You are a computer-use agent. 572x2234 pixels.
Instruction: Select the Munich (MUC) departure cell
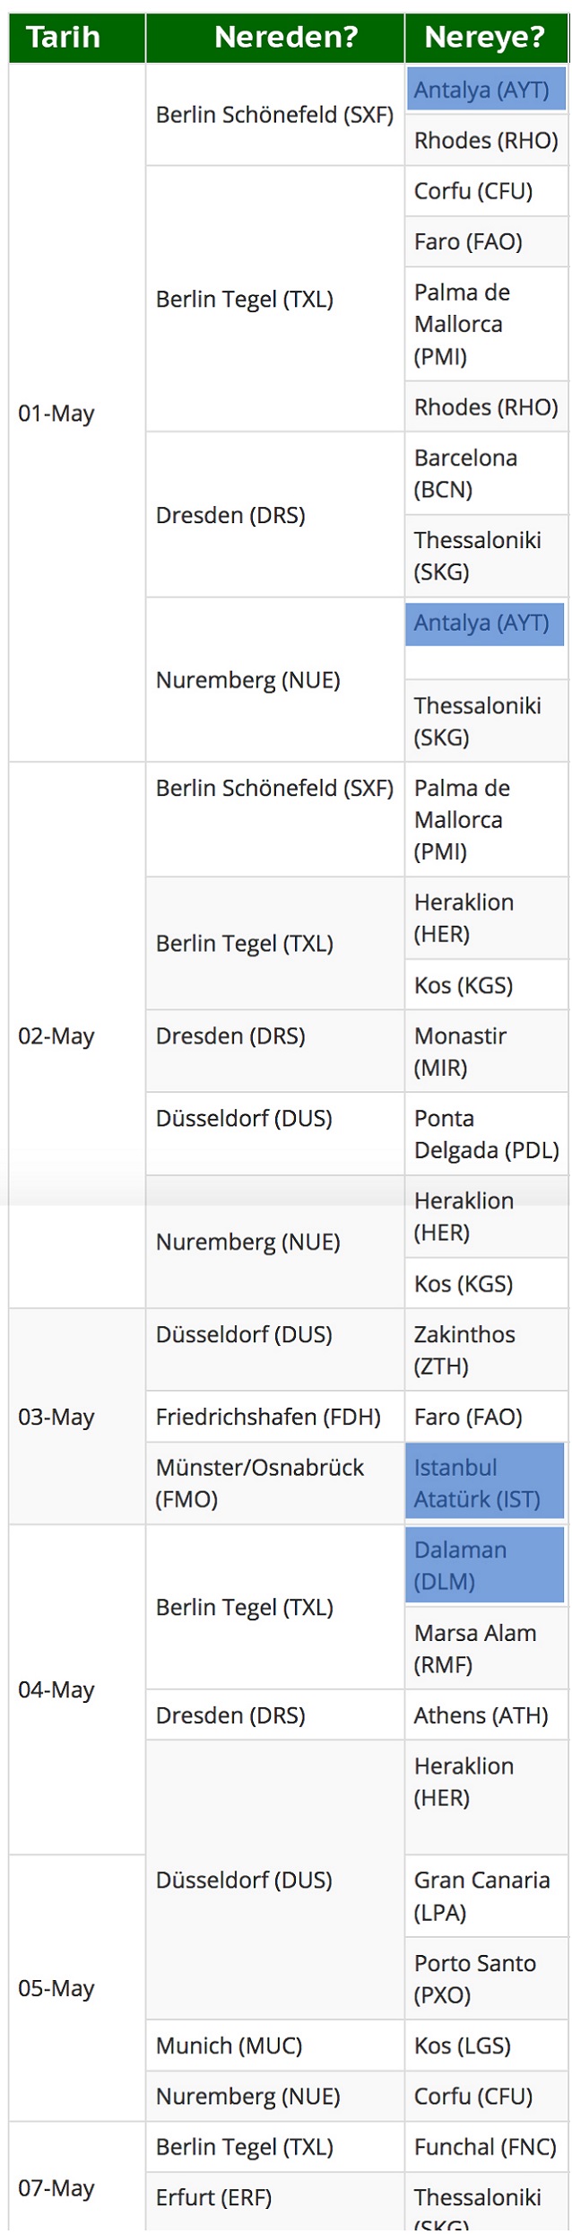coord(229,2045)
